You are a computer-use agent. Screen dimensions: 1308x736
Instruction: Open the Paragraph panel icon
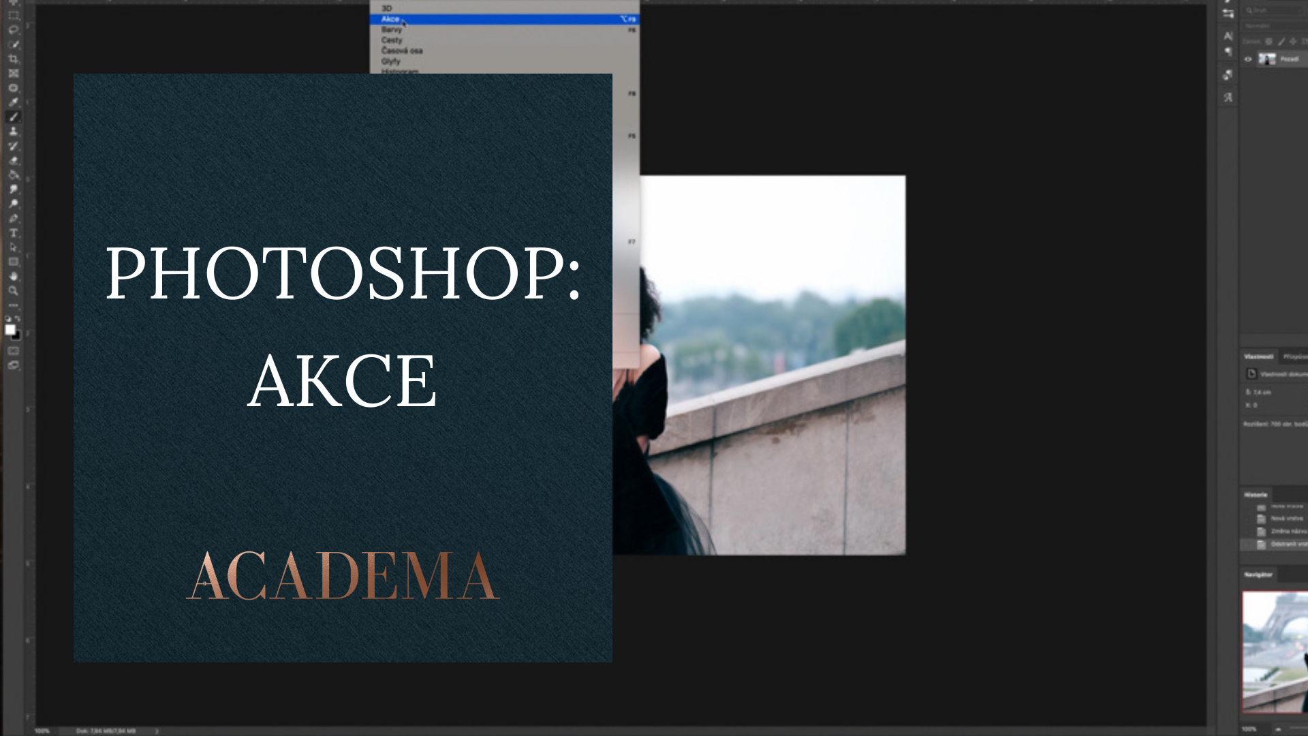click(1228, 52)
